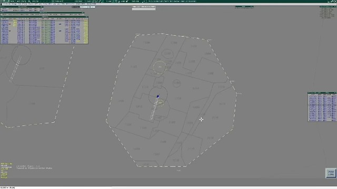Screen dimensions: 337x189
Task: Select the small white panel at top center
Action: click(x=144, y=8)
